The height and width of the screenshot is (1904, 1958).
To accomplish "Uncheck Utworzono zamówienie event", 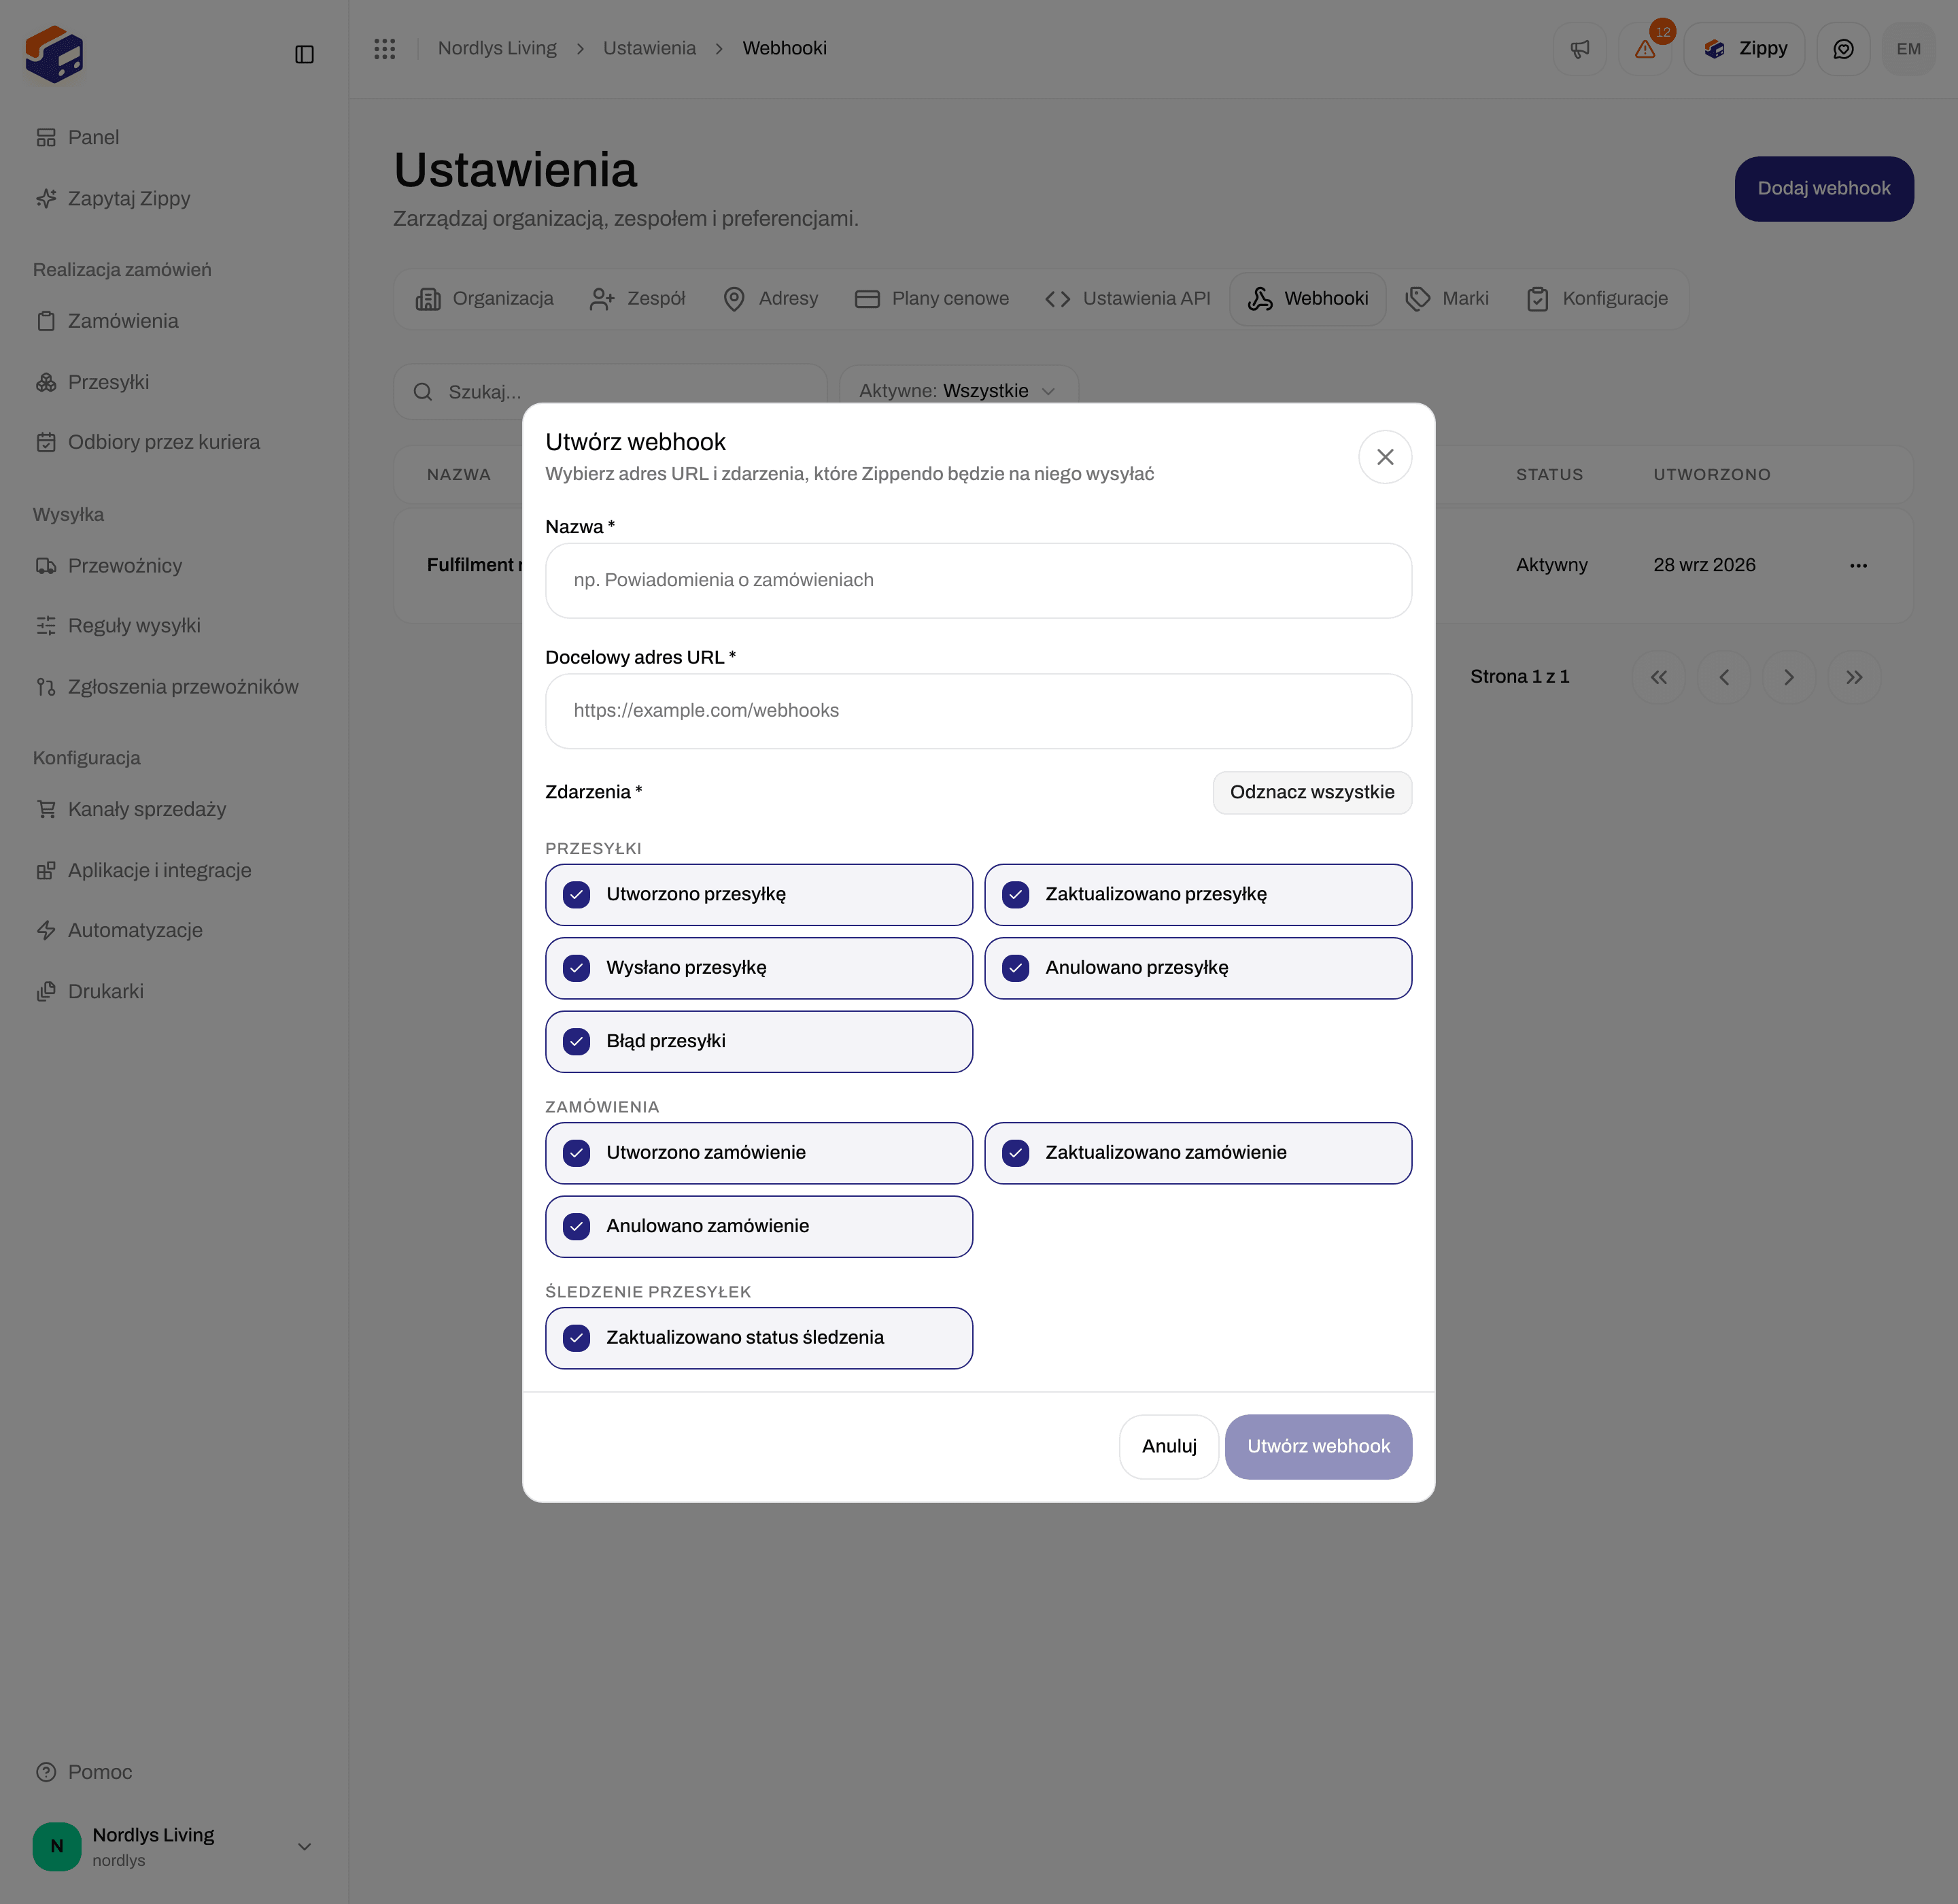I will tap(759, 1153).
